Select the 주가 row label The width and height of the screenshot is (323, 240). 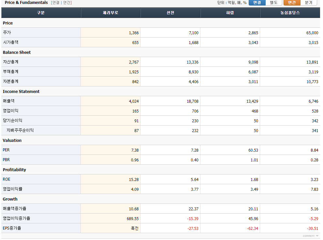point(7,33)
